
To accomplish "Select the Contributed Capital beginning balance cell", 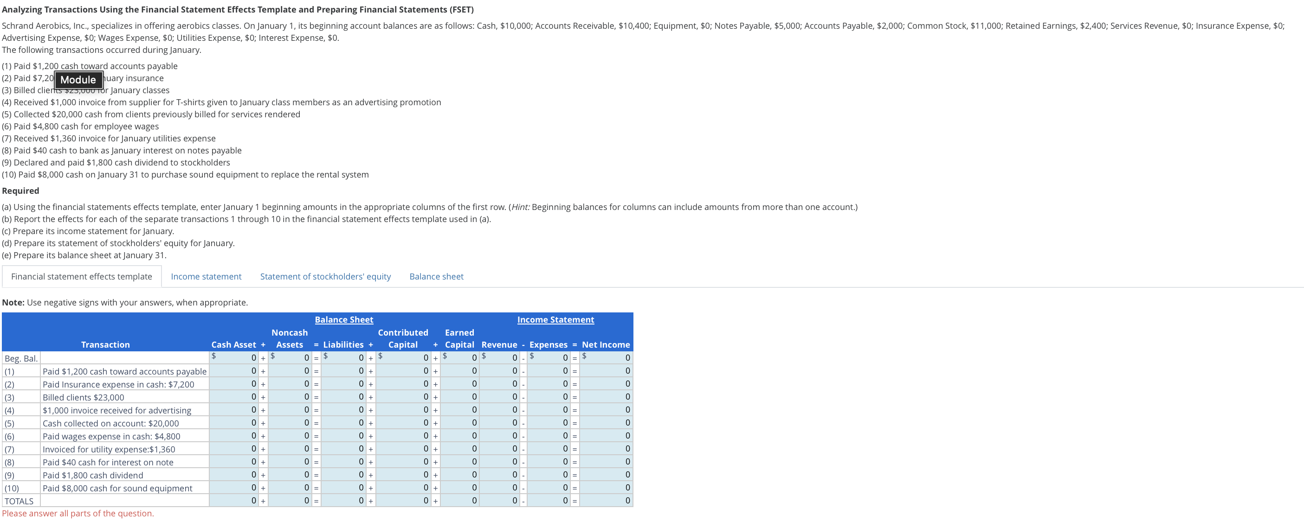I will pyautogui.click(x=403, y=358).
